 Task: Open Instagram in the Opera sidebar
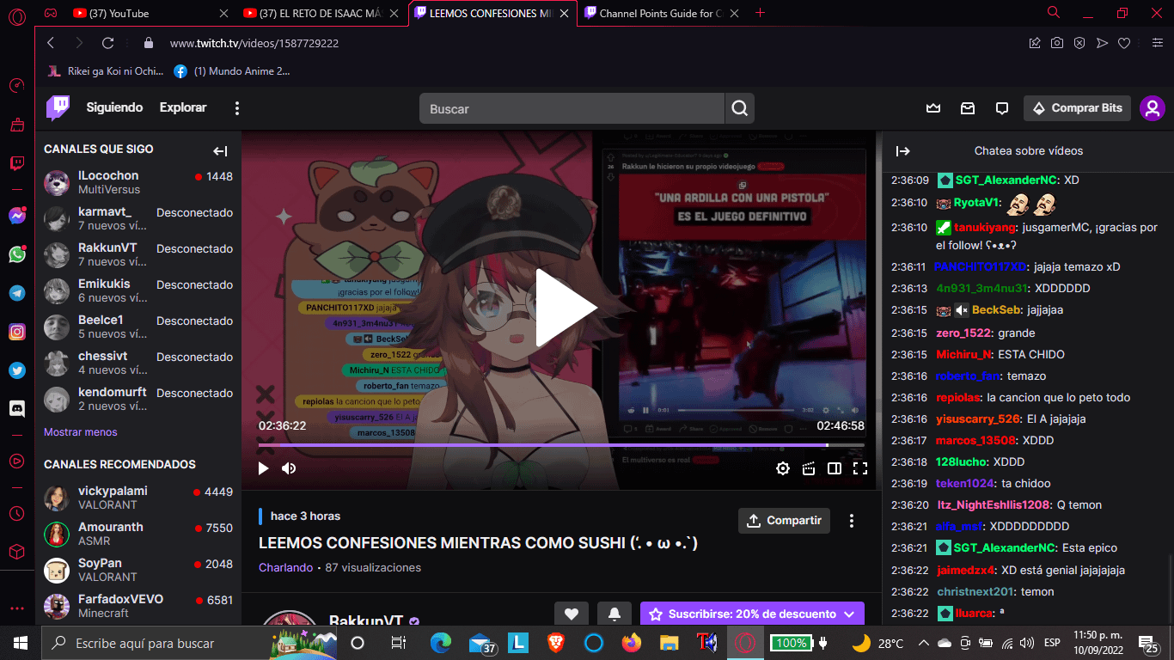(x=16, y=331)
